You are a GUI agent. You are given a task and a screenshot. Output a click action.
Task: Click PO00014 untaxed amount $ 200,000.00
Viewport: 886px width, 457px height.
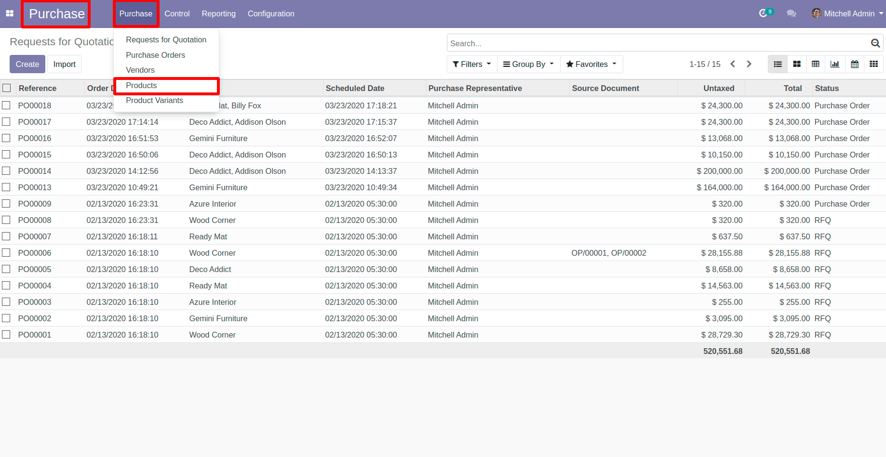(x=719, y=171)
